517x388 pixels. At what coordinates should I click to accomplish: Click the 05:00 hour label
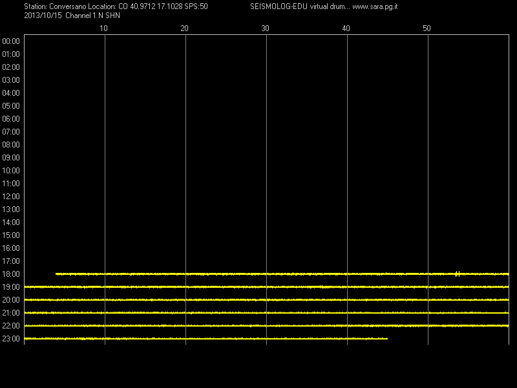[x=11, y=106]
